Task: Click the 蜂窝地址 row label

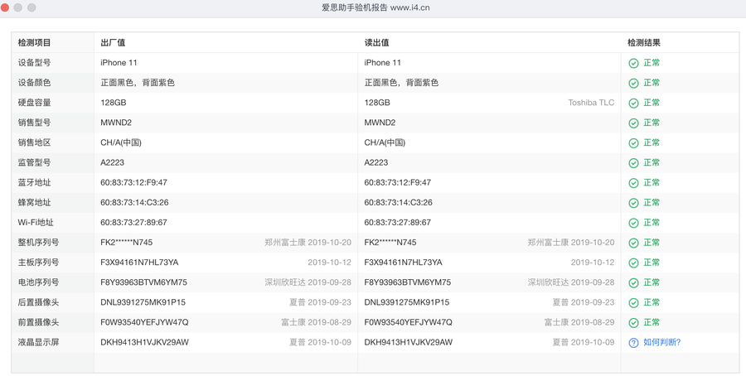Action: (x=34, y=203)
